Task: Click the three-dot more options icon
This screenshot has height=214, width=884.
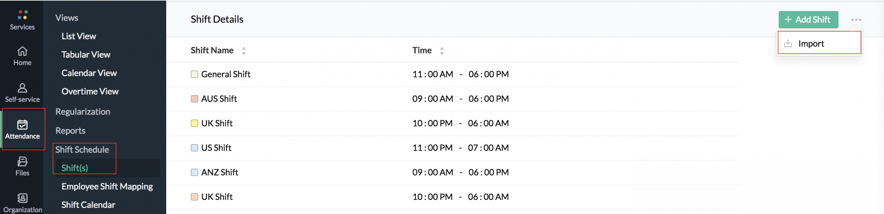Action: point(856,20)
